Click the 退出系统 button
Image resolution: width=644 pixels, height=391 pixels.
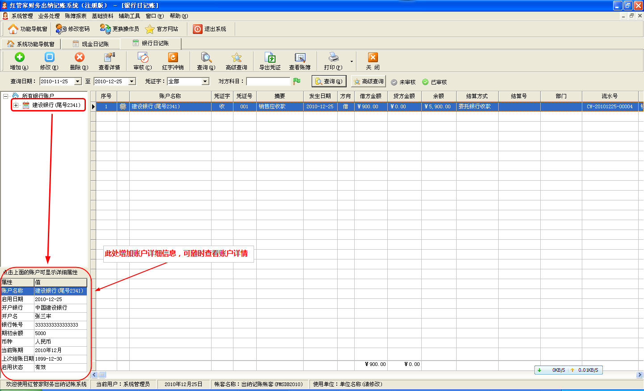(210, 29)
